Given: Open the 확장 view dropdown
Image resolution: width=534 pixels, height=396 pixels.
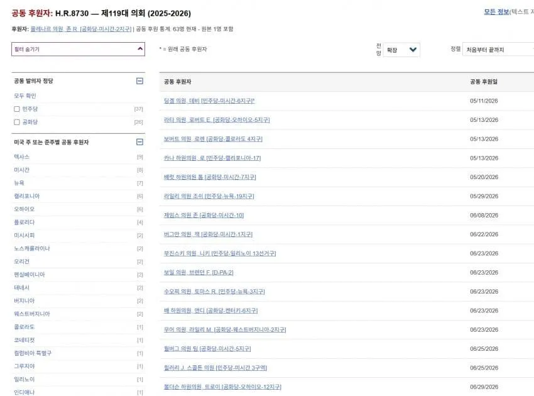Looking at the screenshot, I should (401, 50).
